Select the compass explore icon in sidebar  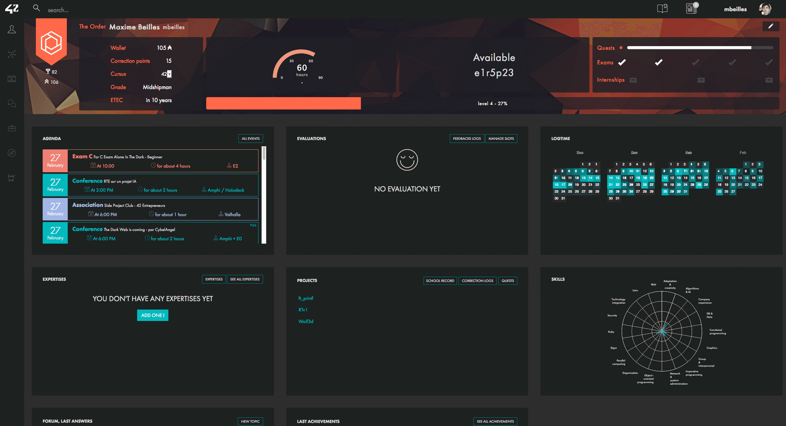tap(12, 153)
